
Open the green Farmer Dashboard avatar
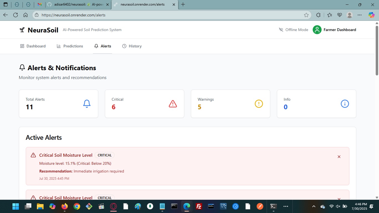pyautogui.click(x=317, y=30)
